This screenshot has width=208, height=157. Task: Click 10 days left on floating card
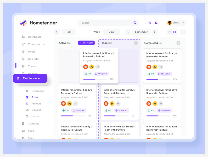click(101, 74)
